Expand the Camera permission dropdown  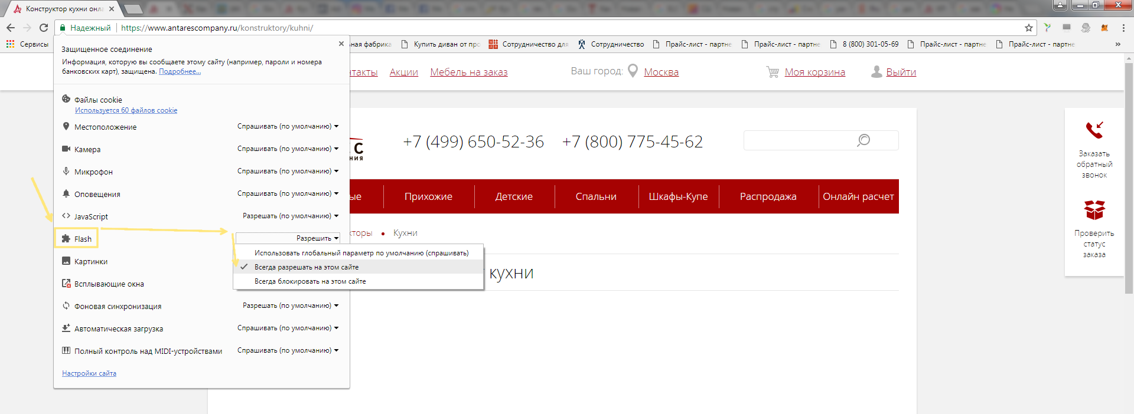coord(288,149)
